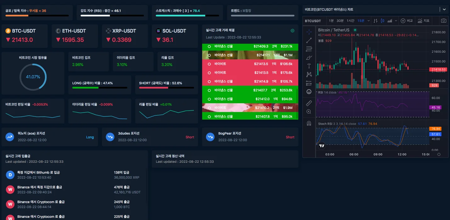The width and height of the screenshot is (450, 220).
Task: Expand the Bitcoin chart selector dropdown
Action: (444, 10)
